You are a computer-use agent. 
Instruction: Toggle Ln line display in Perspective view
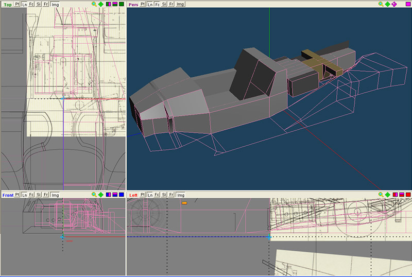point(150,4)
